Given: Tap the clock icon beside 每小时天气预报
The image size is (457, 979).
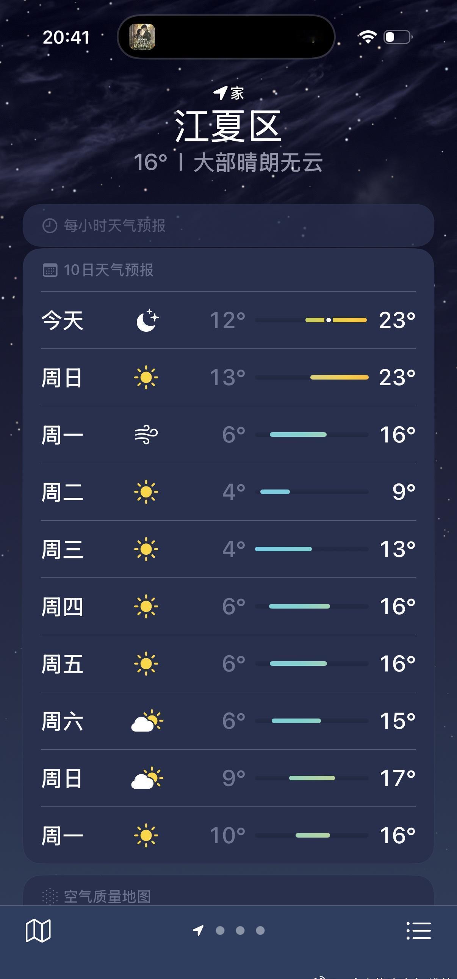Looking at the screenshot, I should click(49, 226).
